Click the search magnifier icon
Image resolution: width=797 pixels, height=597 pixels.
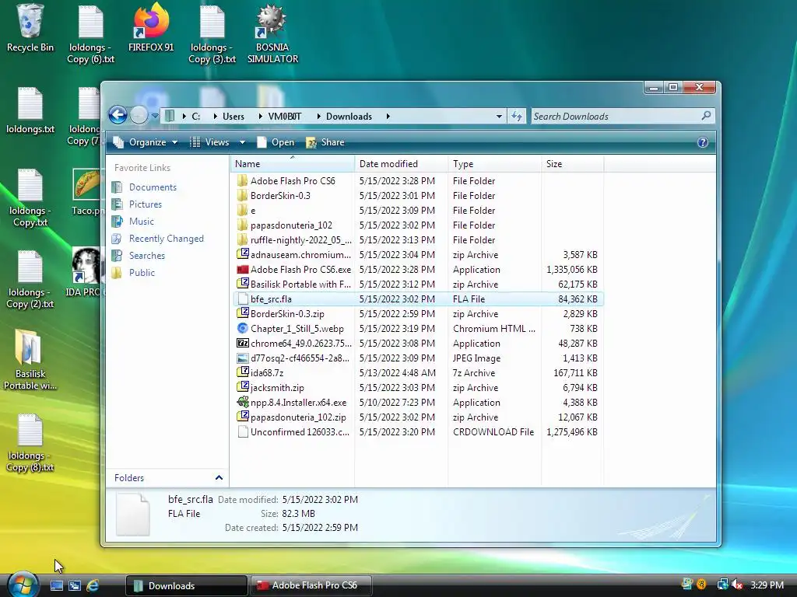click(706, 117)
